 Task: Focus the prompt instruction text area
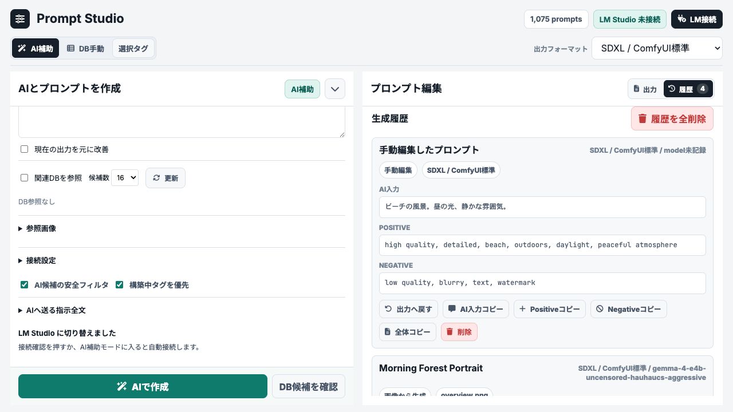point(182,122)
